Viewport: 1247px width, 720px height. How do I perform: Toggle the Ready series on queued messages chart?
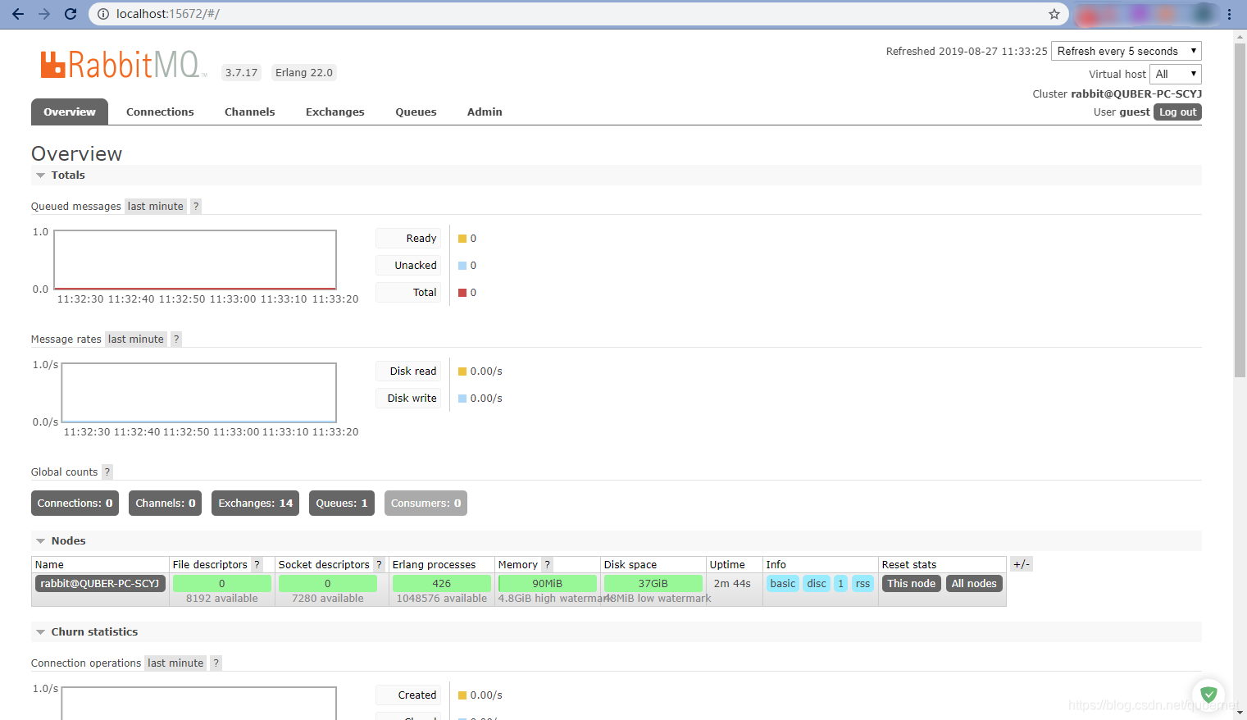point(407,238)
